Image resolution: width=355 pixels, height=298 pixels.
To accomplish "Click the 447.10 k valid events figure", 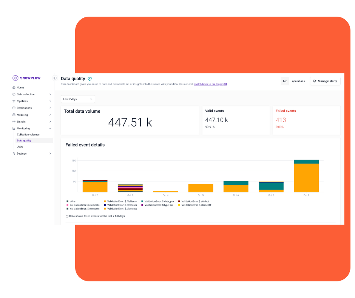I will click(216, 120).
